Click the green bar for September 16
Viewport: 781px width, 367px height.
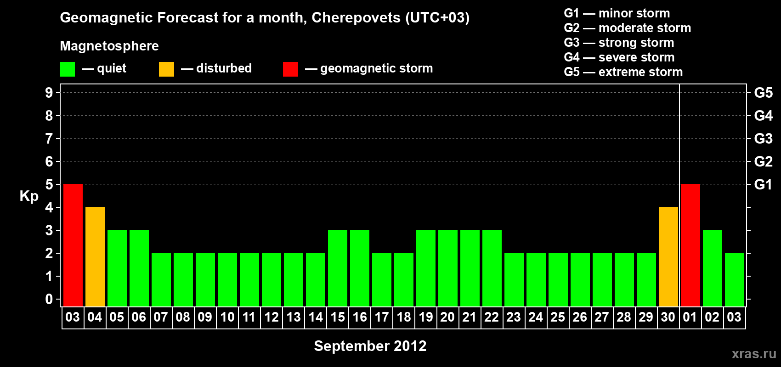tap(360, 268)
